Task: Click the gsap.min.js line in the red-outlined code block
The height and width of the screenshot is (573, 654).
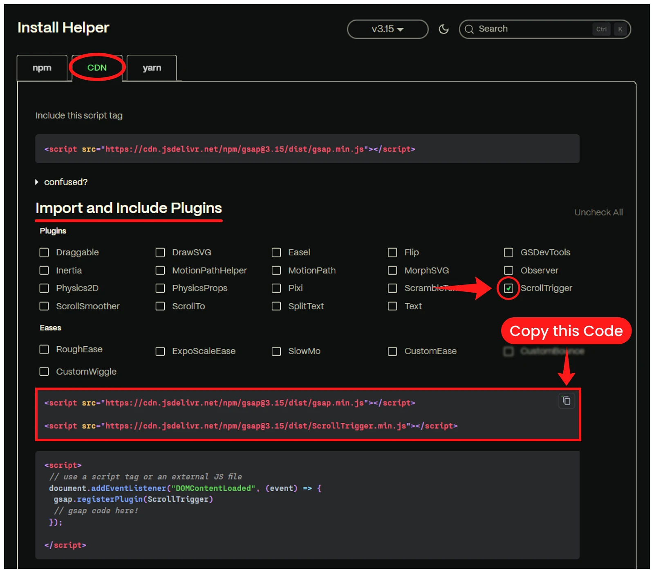Action: point(230,403)
